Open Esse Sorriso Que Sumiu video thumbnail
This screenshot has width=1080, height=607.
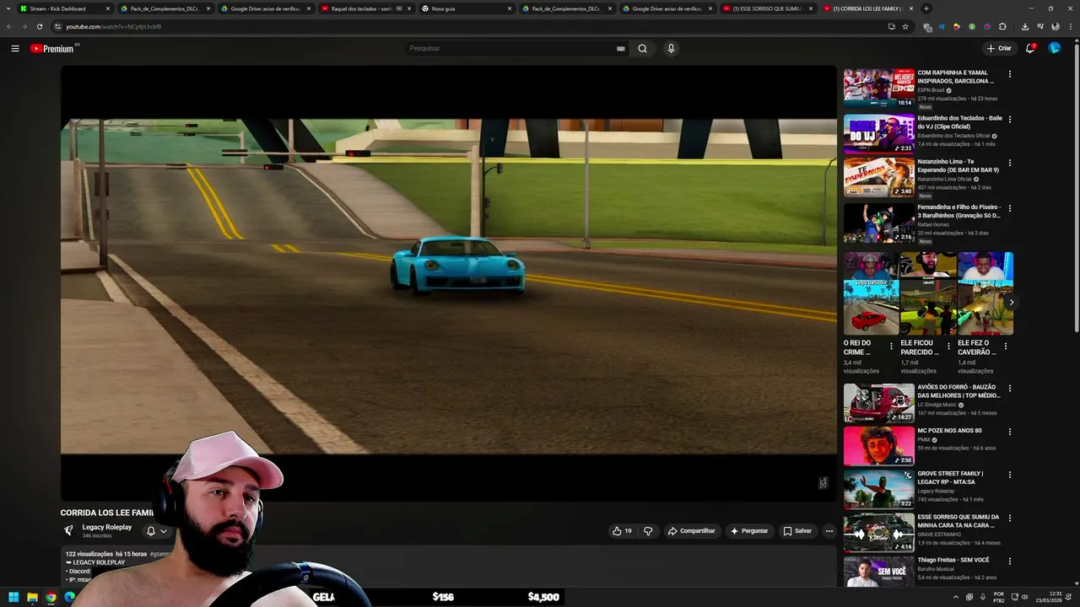point(878,532)
